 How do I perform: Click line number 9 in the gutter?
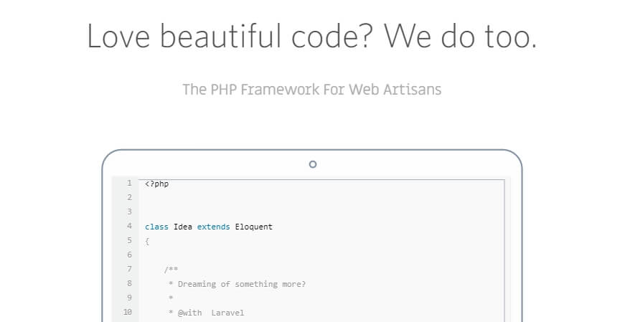(129, 298)
